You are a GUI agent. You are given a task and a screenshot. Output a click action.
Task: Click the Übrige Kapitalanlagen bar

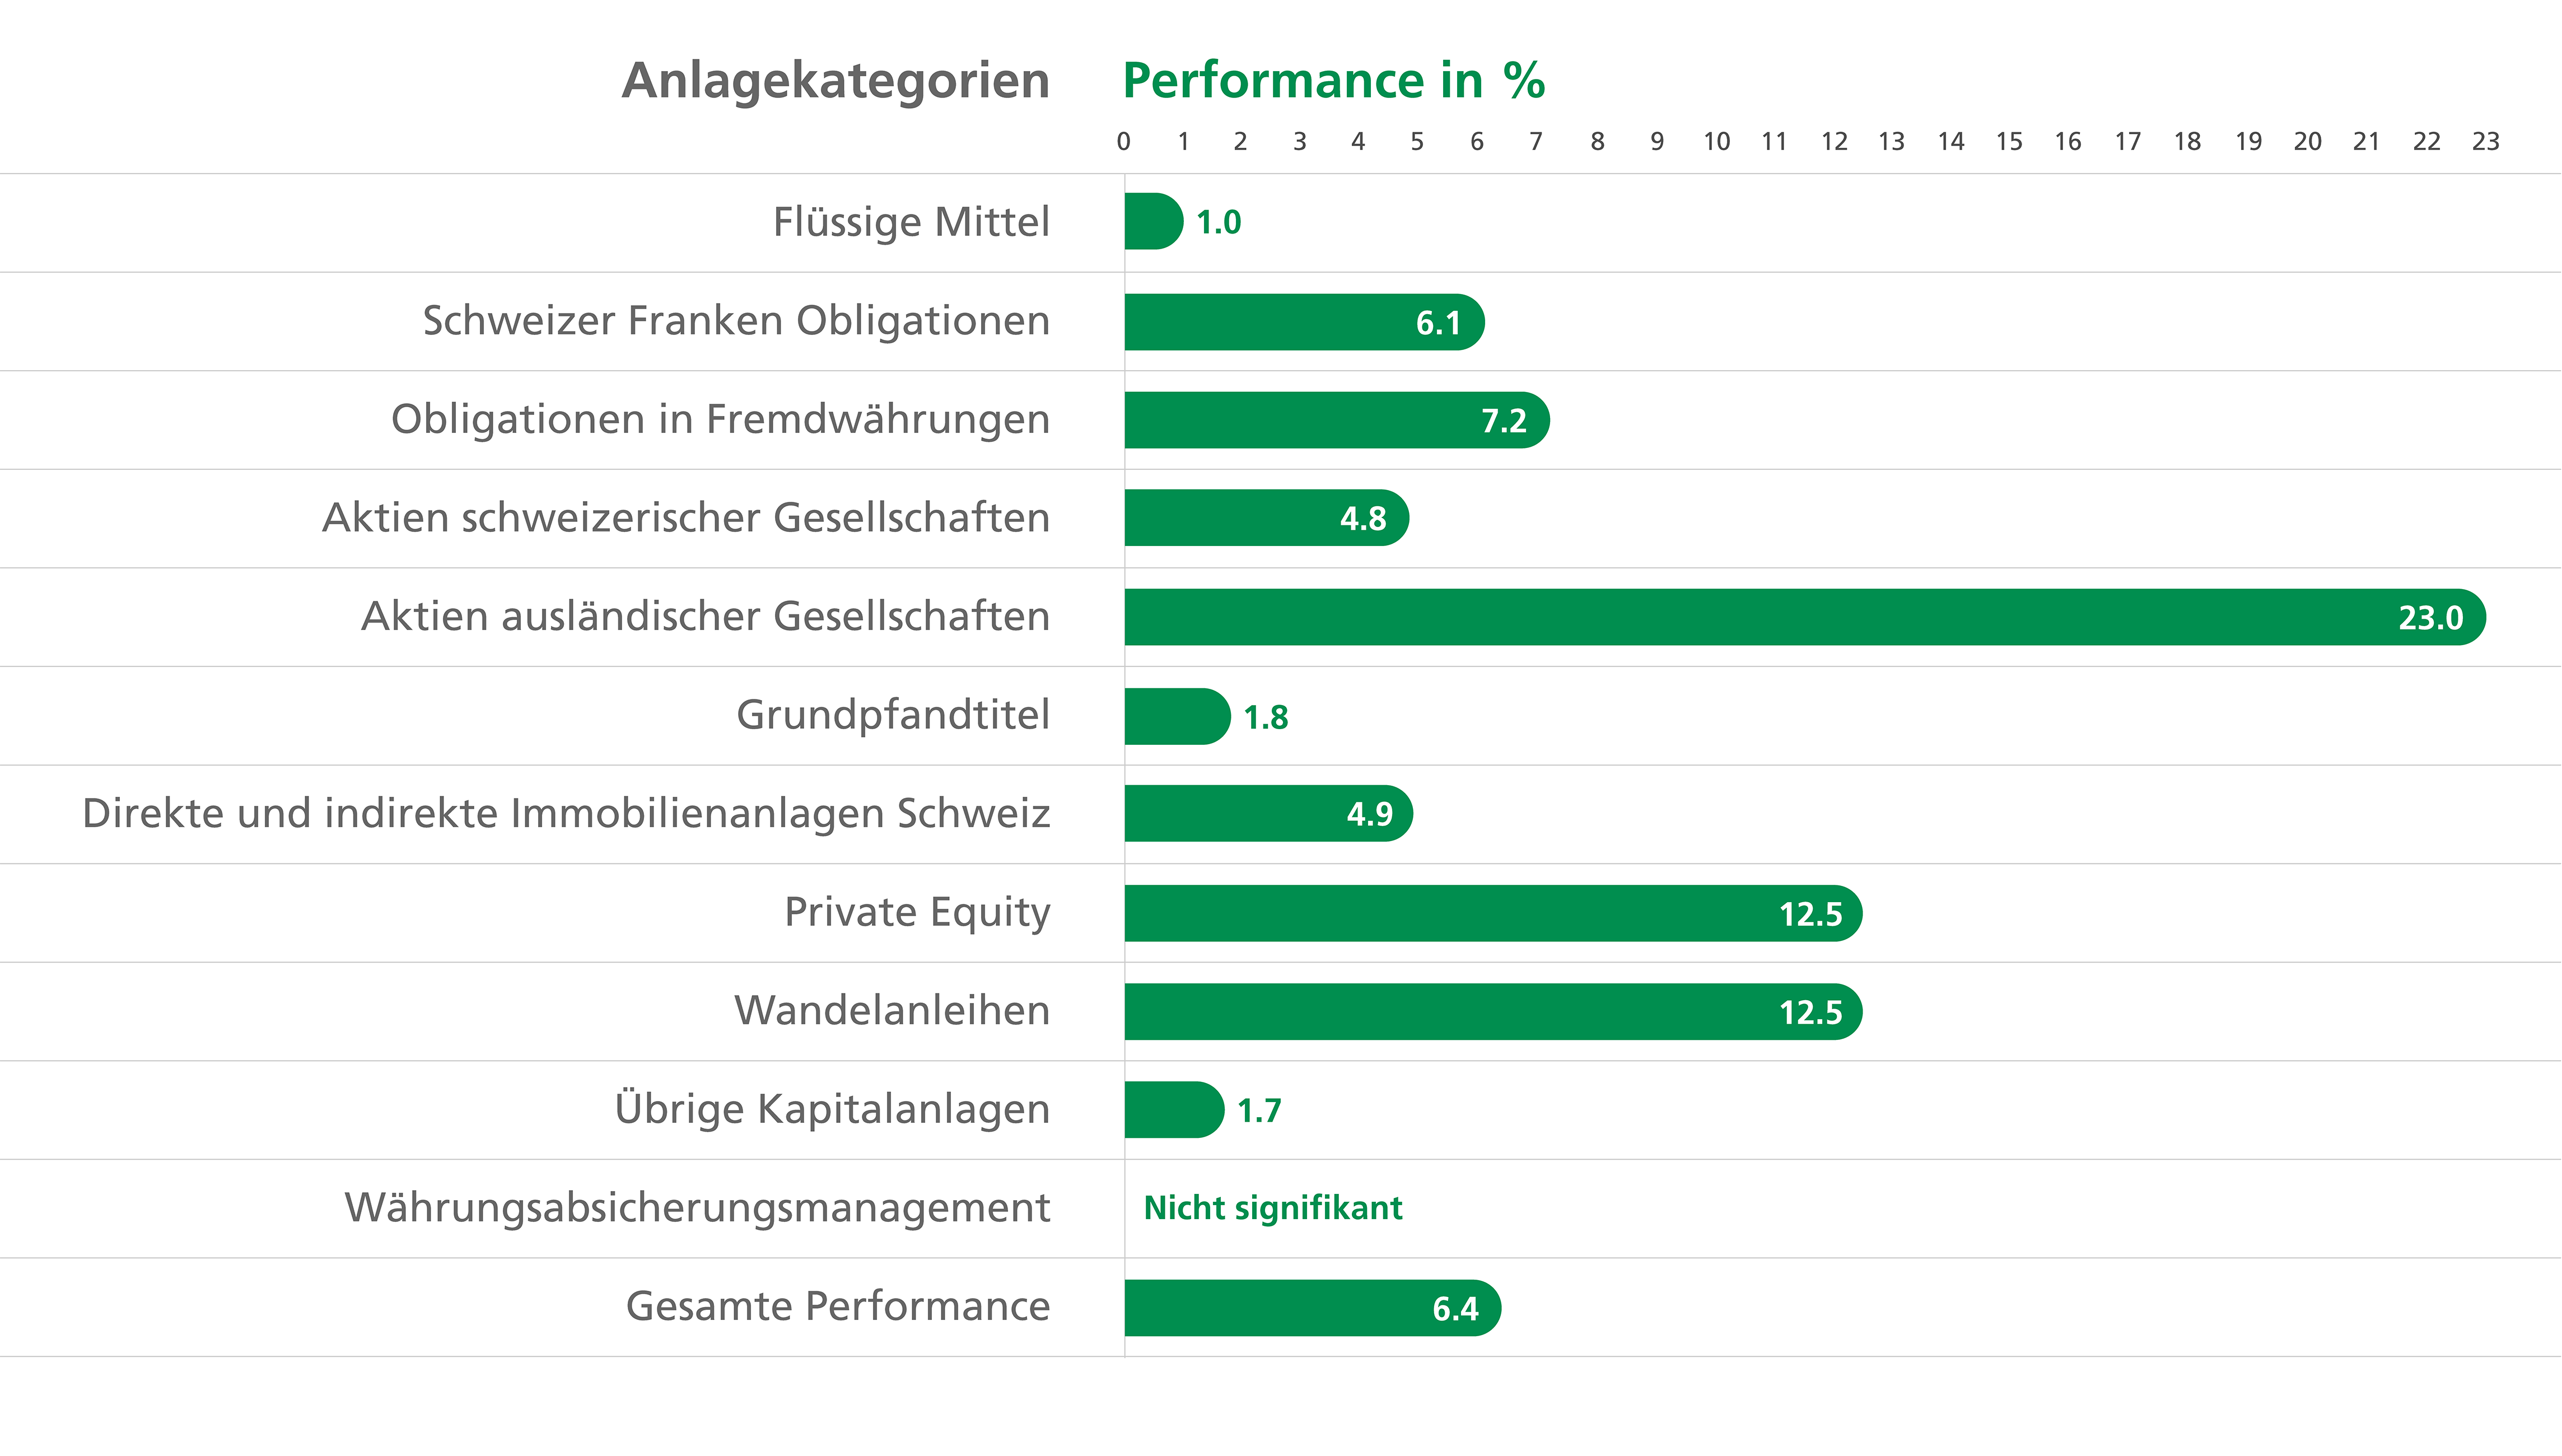[x=1175, y=1110]
